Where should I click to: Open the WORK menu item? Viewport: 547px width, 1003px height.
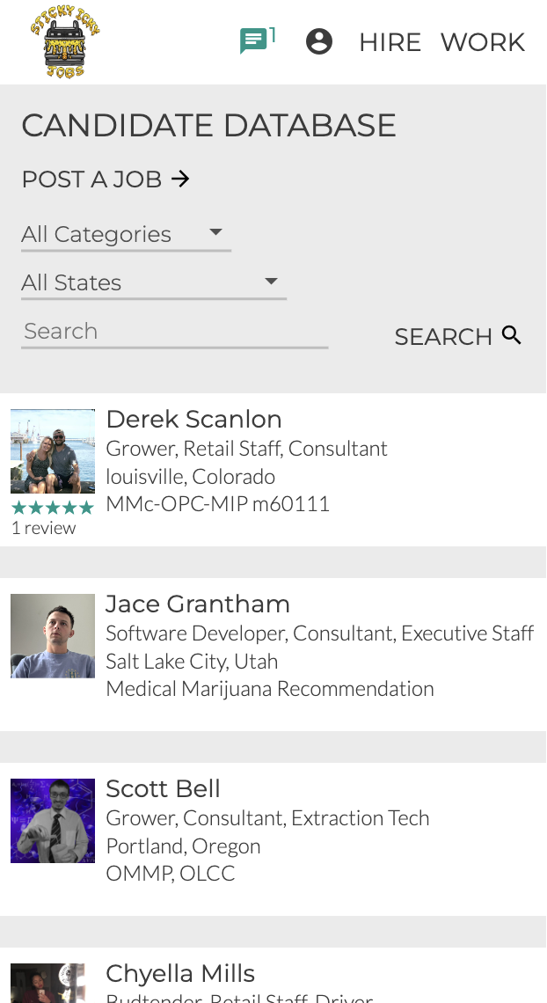482,42
